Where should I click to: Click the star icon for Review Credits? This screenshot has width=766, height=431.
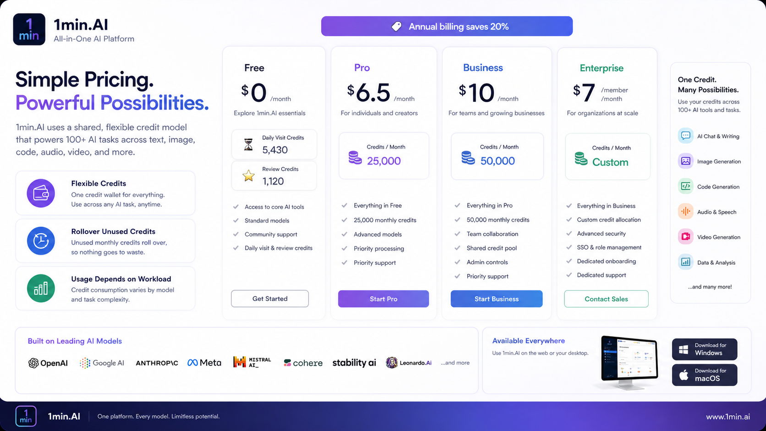(248, 176)
